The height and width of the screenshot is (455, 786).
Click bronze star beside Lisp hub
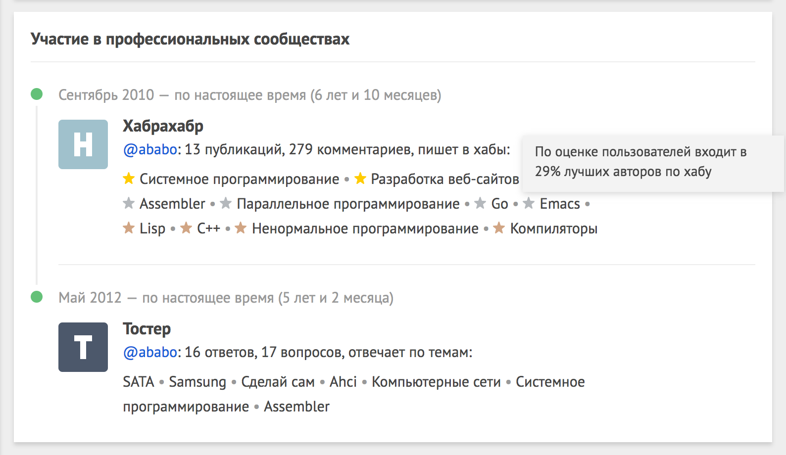tap(129, 228)
